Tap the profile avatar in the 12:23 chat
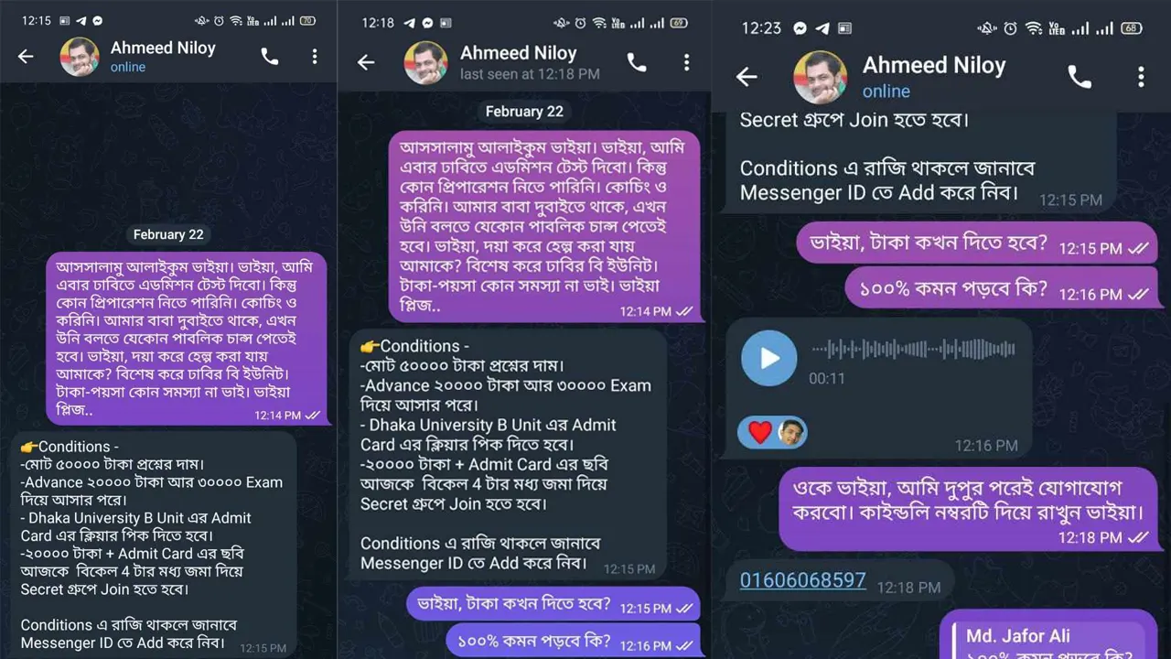This screenshot has width=1171, height=659. point(820,77)
